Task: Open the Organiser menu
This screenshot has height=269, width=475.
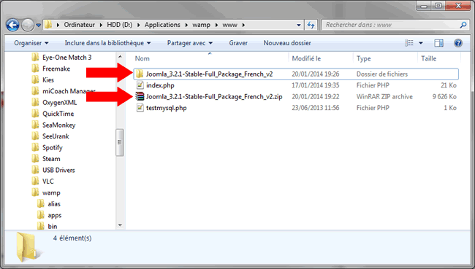Action: click(x=31, y=43)
